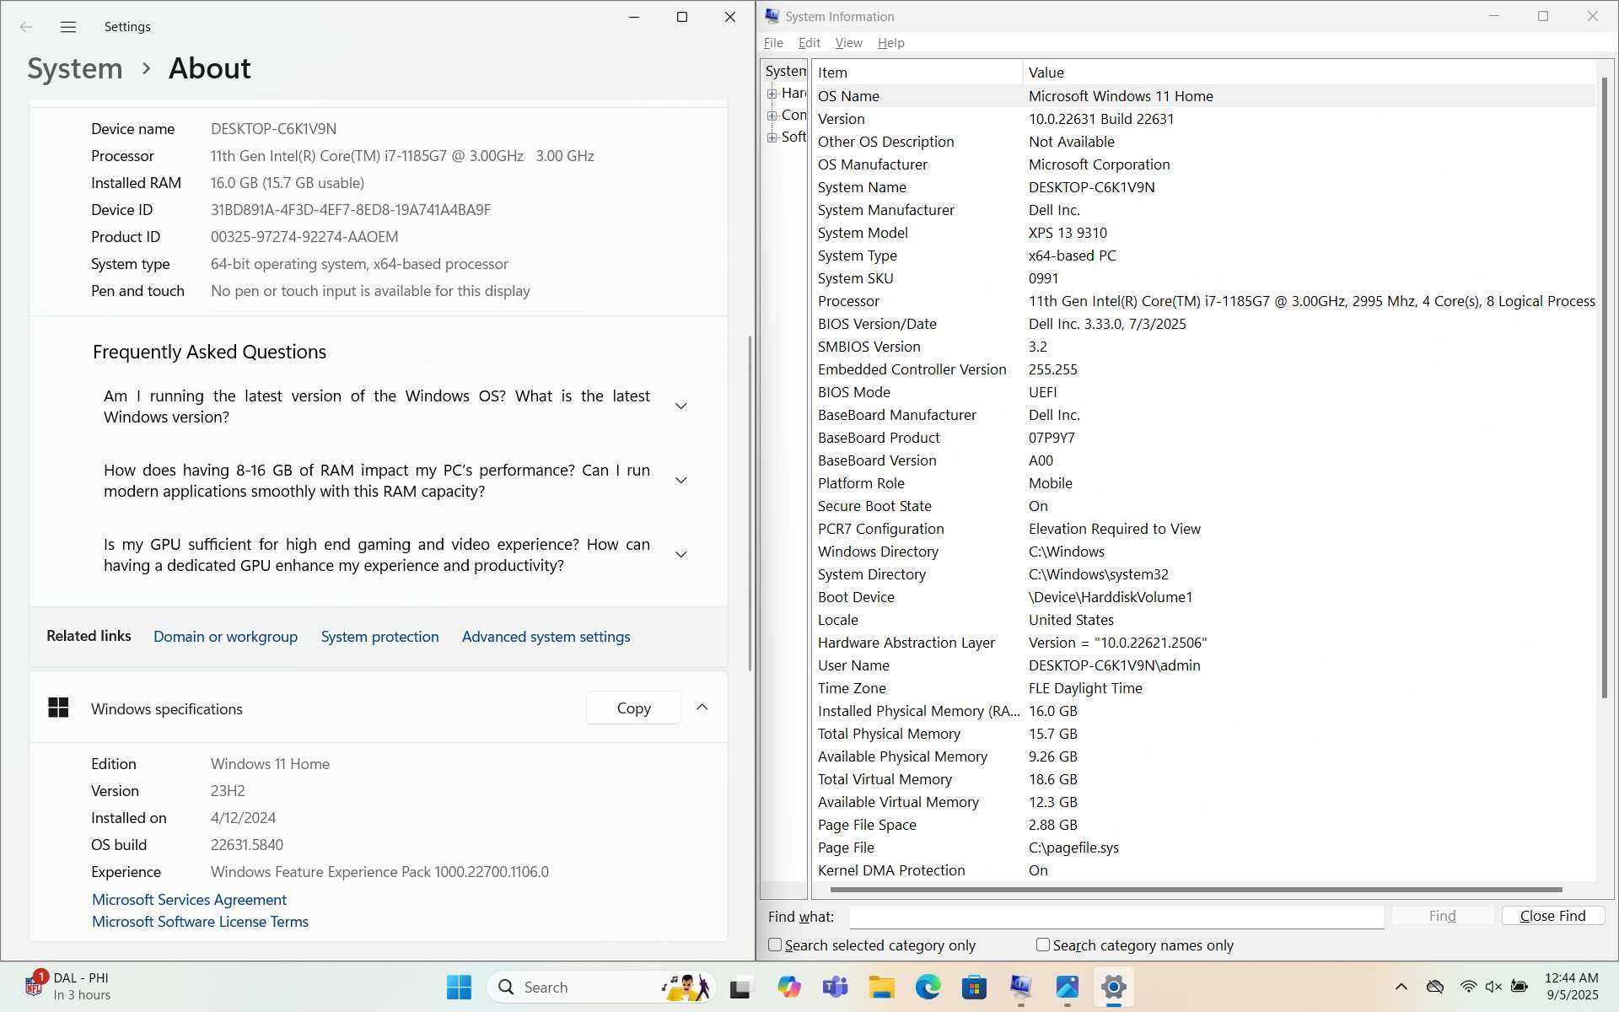Click System breadcrumb in Settings header
Image resolution: width=1619 pixels, height=1012 pixels.
(75, 68)
